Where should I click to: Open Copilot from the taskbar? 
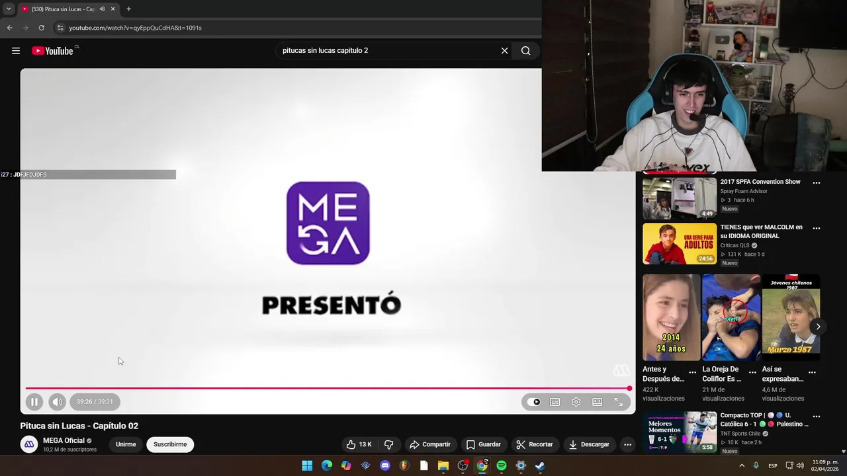pos(346,465)
